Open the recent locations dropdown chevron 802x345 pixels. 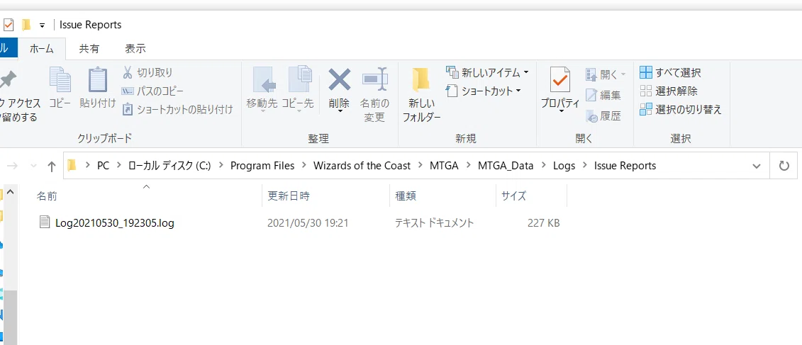tap(34, 166)
